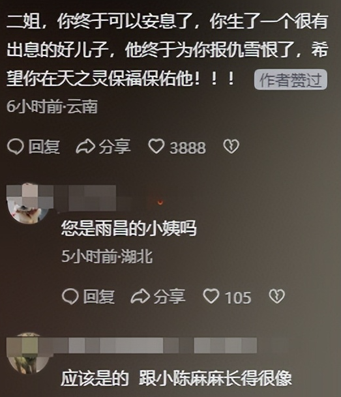This screenshot has height=397, width=341.
Task: Like the comment showing 3888 likes
Action: pyautogui.click(x=156, y=146)
